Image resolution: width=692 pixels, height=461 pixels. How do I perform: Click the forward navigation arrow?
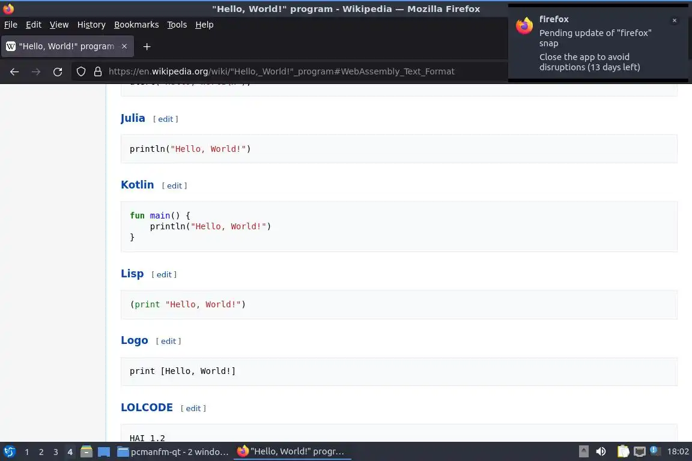(x=36, y=71)
